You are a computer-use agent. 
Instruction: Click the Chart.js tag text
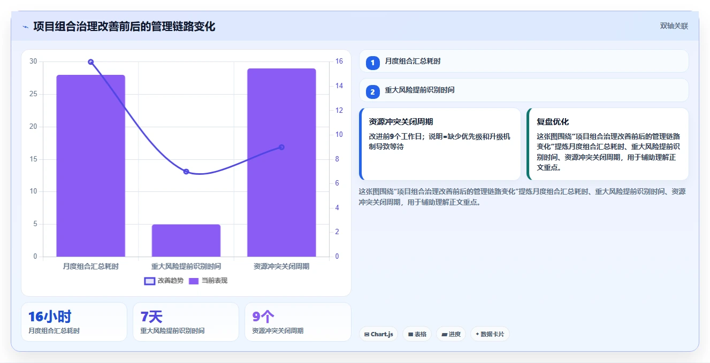click(x=382, y=334)
